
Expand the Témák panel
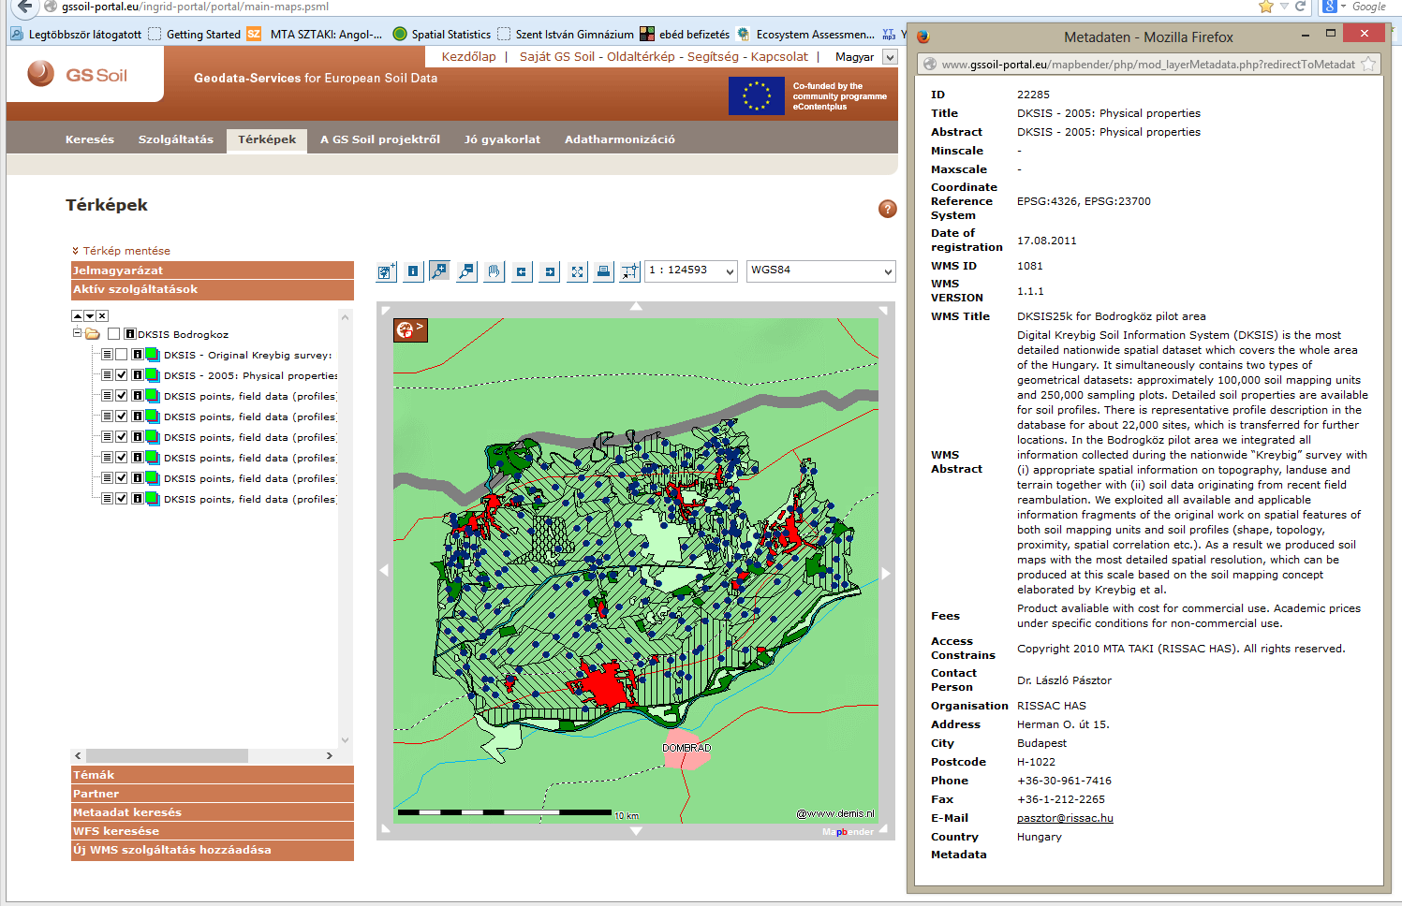coord(213,775)
